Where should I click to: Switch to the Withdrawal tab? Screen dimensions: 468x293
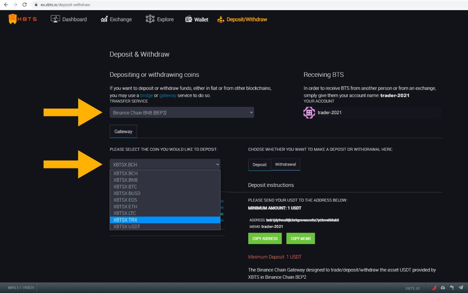(x=286, y=165)
